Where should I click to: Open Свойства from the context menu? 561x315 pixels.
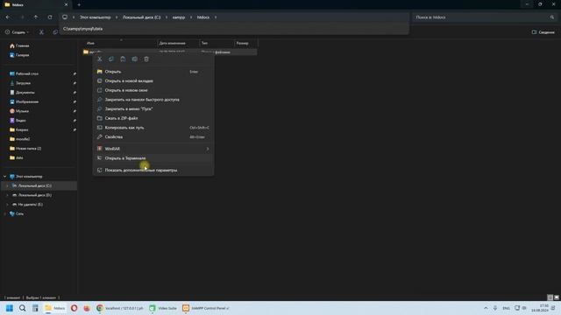(x=153, y=136)
